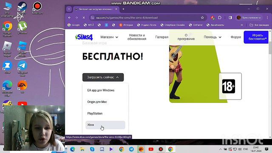Open the Bandicam desktop shortcut
Screen dimensions: 272x153
pos(37,8)
